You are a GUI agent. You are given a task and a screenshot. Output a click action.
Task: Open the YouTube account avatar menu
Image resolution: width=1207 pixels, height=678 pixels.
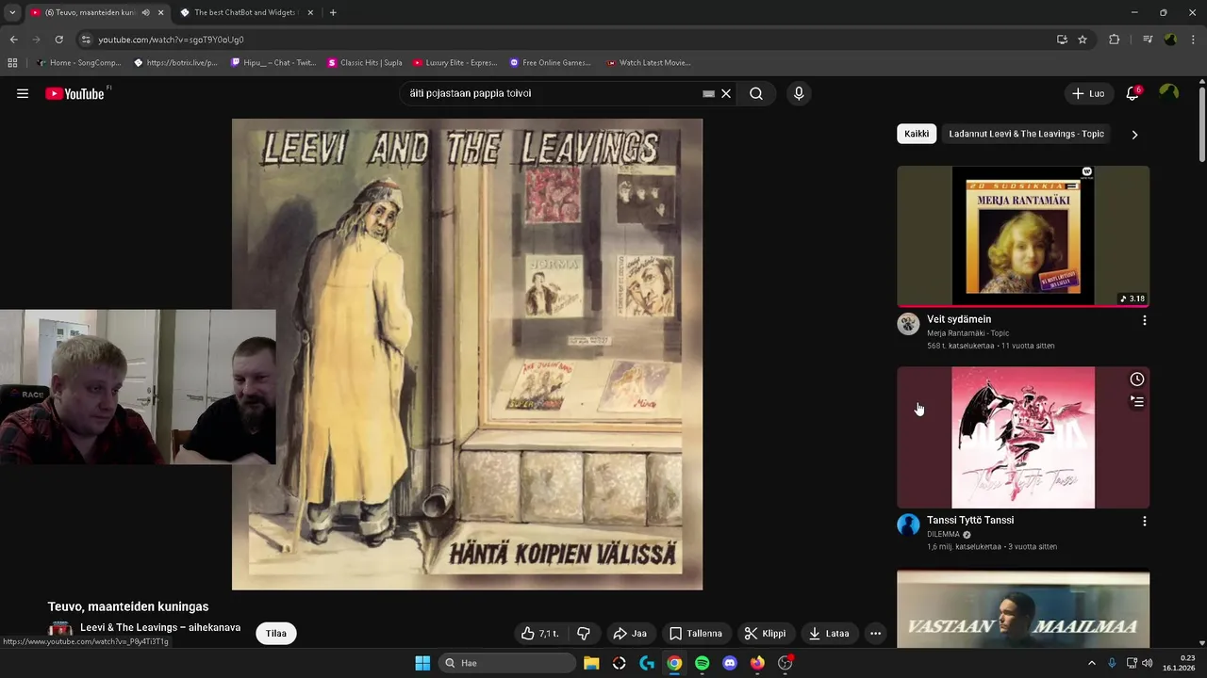(1169, 92)
